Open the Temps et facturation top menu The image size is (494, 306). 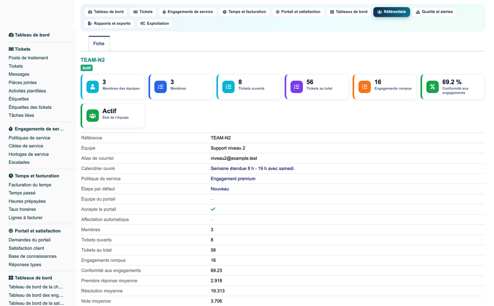point(245,12)
